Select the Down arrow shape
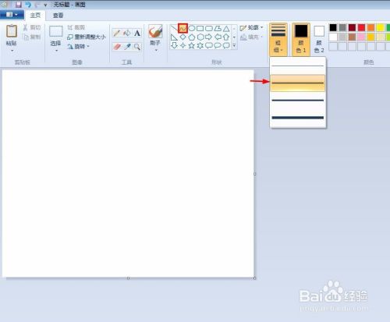 pos(174,45)
